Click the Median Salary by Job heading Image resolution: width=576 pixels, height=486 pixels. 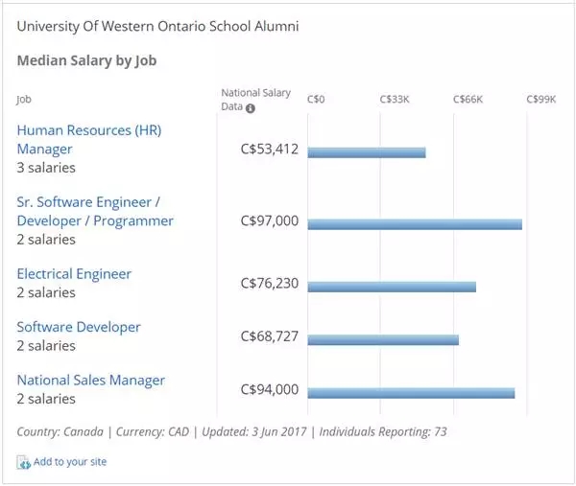(86, 60)
